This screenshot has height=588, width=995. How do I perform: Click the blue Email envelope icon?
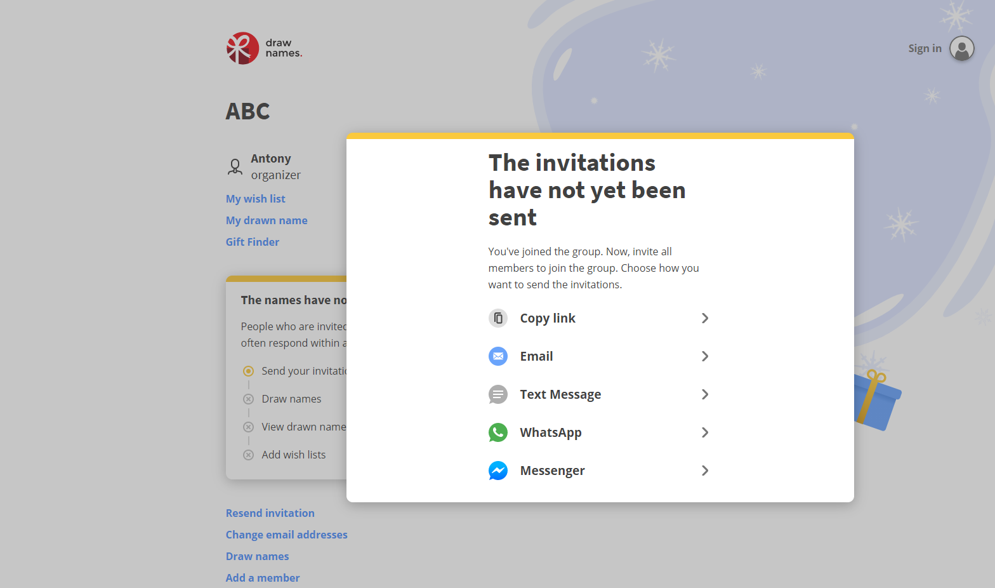pos(498,356)
